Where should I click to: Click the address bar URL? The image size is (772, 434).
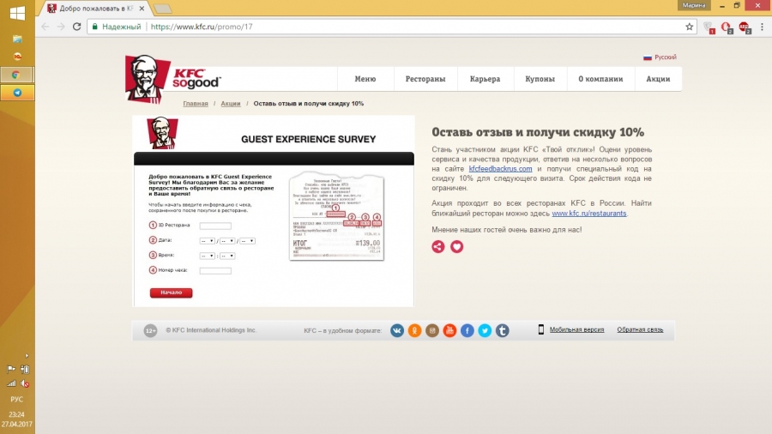(x=202, y=27)
